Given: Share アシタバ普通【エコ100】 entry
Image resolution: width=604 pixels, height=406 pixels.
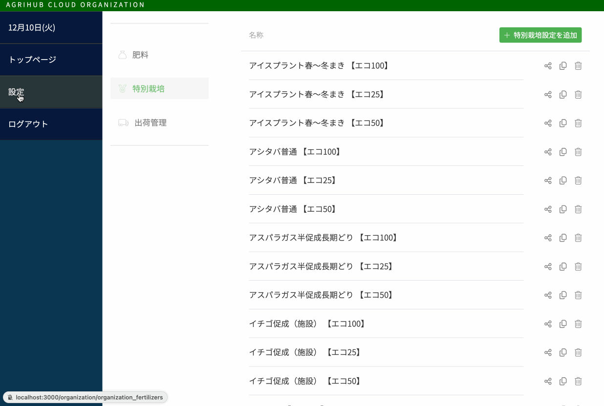Looking at the screenshot, I should (548, 152).
